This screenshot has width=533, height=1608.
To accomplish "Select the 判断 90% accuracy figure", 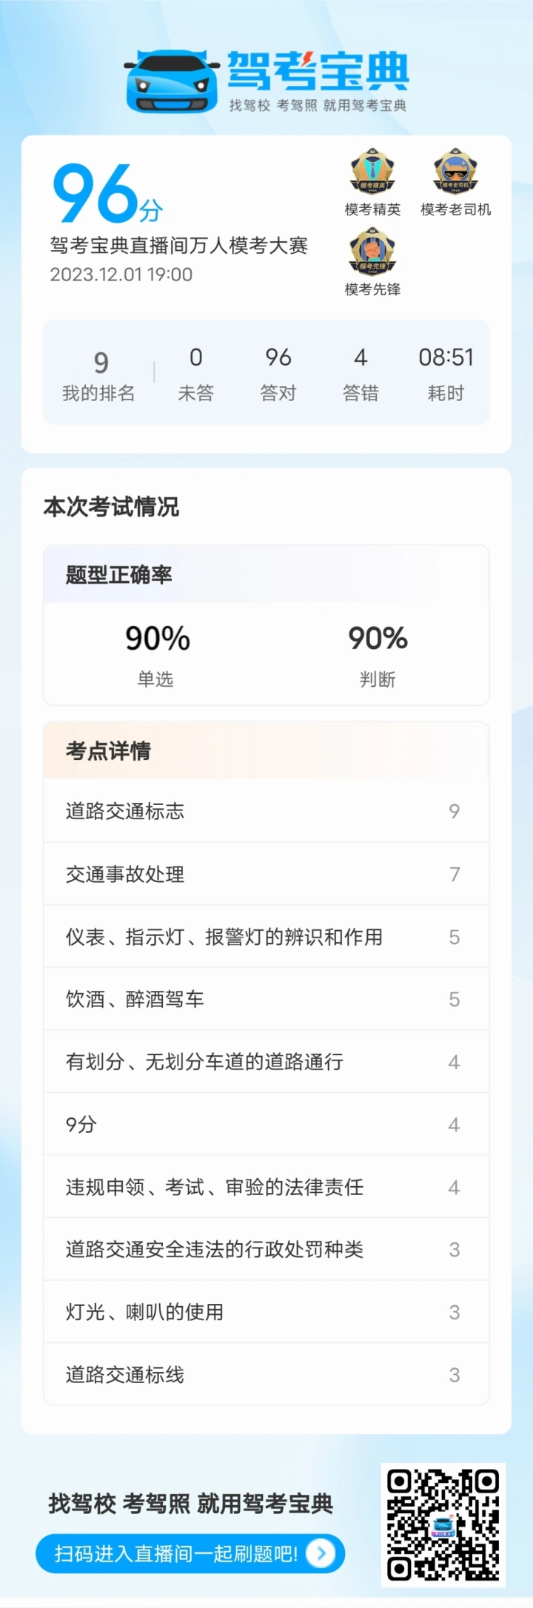I will point(378,639).
